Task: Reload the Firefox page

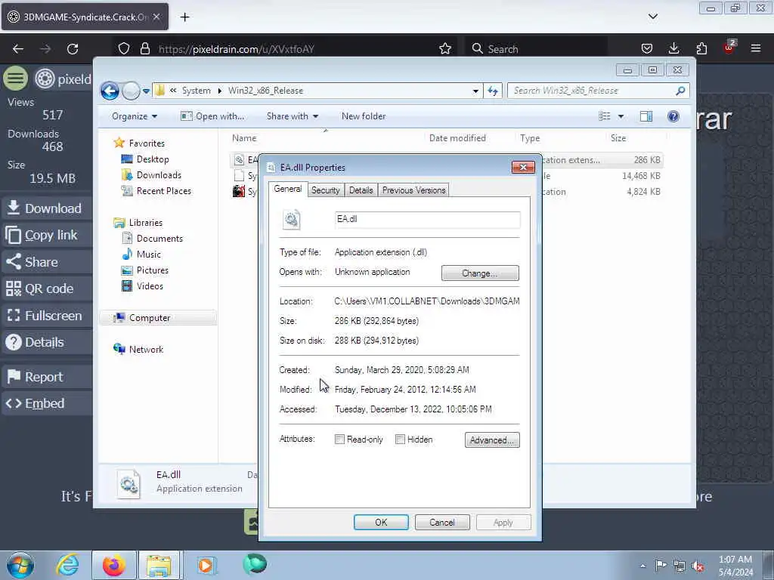Action: [x=73, y=49]
